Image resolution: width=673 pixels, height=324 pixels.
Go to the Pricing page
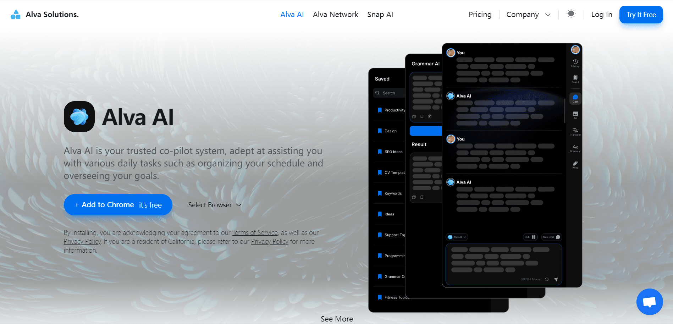click(480, 15)
